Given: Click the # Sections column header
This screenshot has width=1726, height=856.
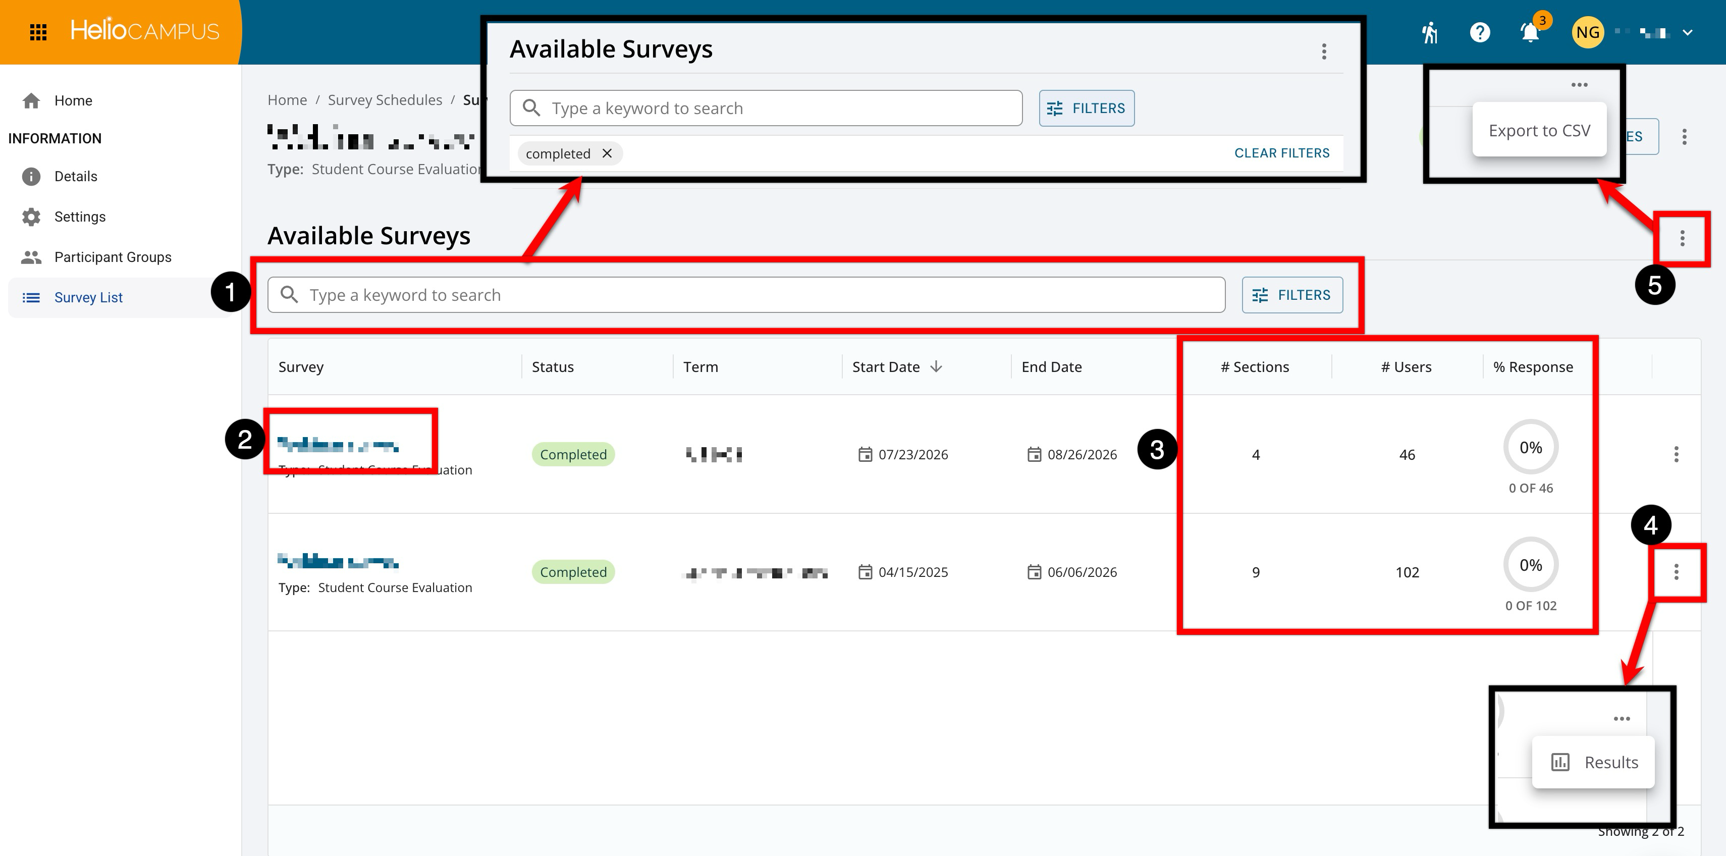Looking at the screenshot, I should click(1254, 366).
